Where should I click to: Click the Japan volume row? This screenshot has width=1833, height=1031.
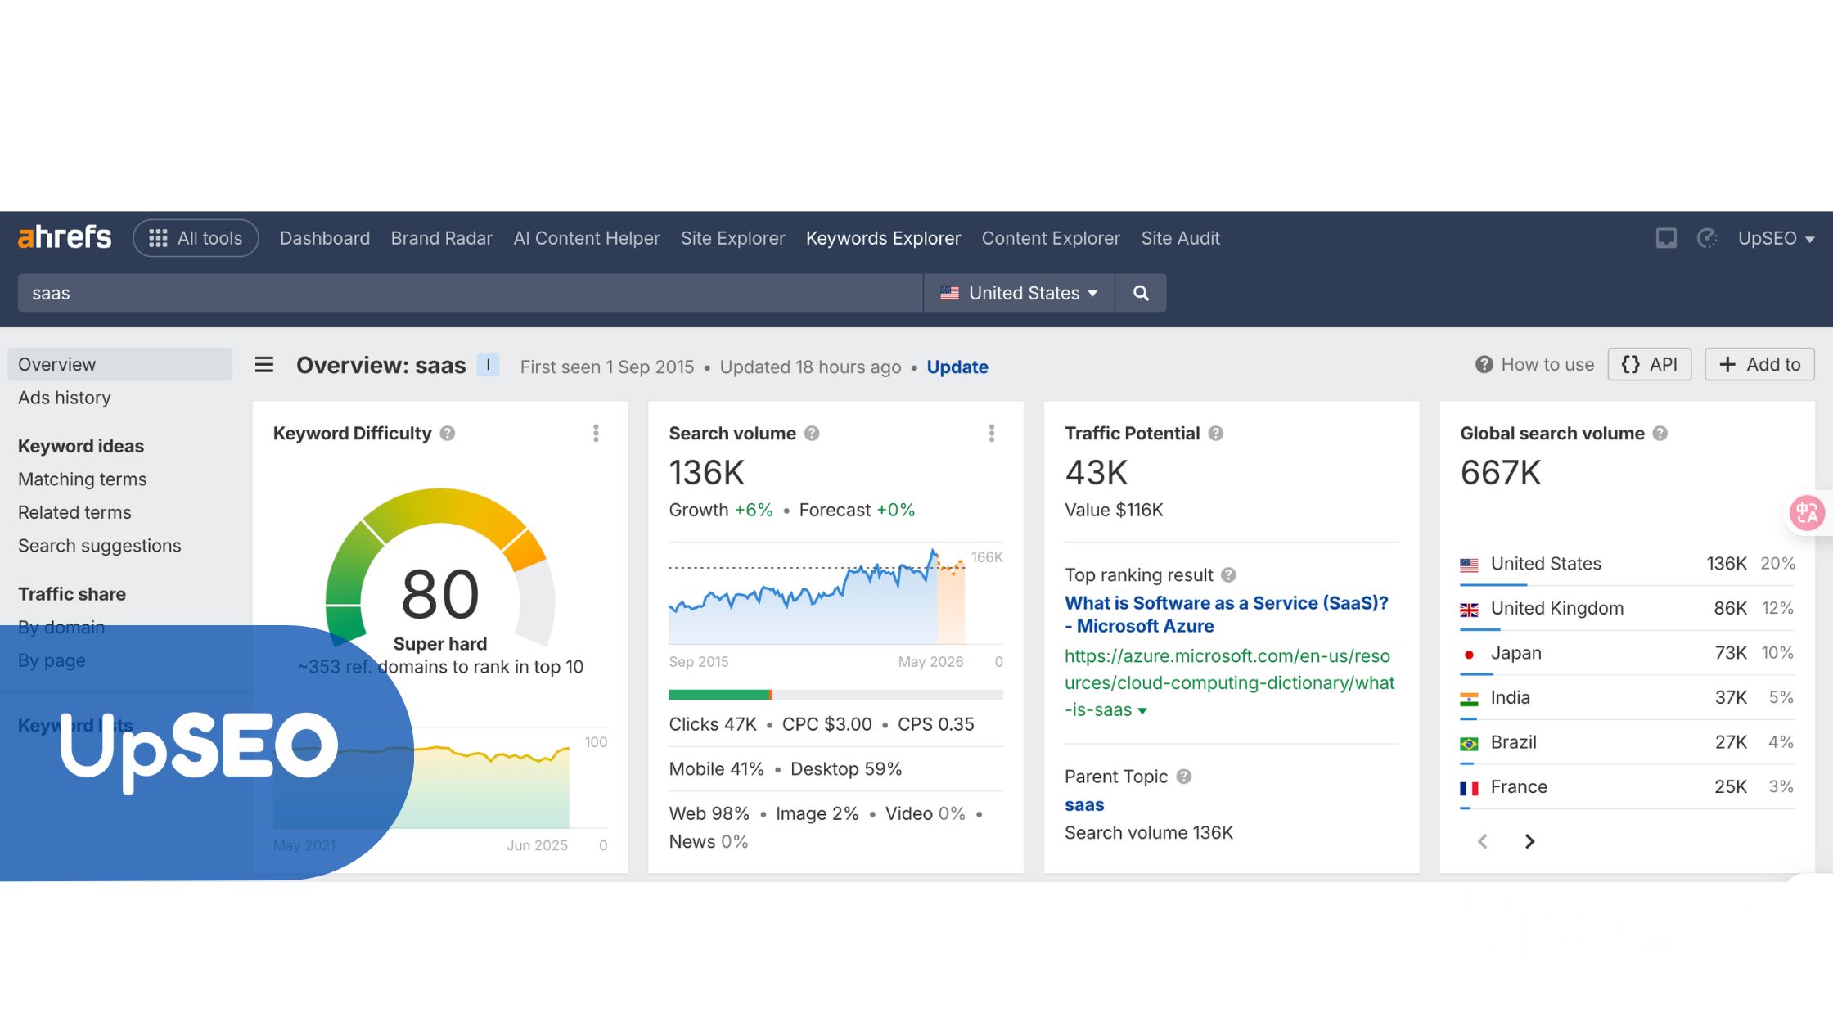[x=1628, y=653]
